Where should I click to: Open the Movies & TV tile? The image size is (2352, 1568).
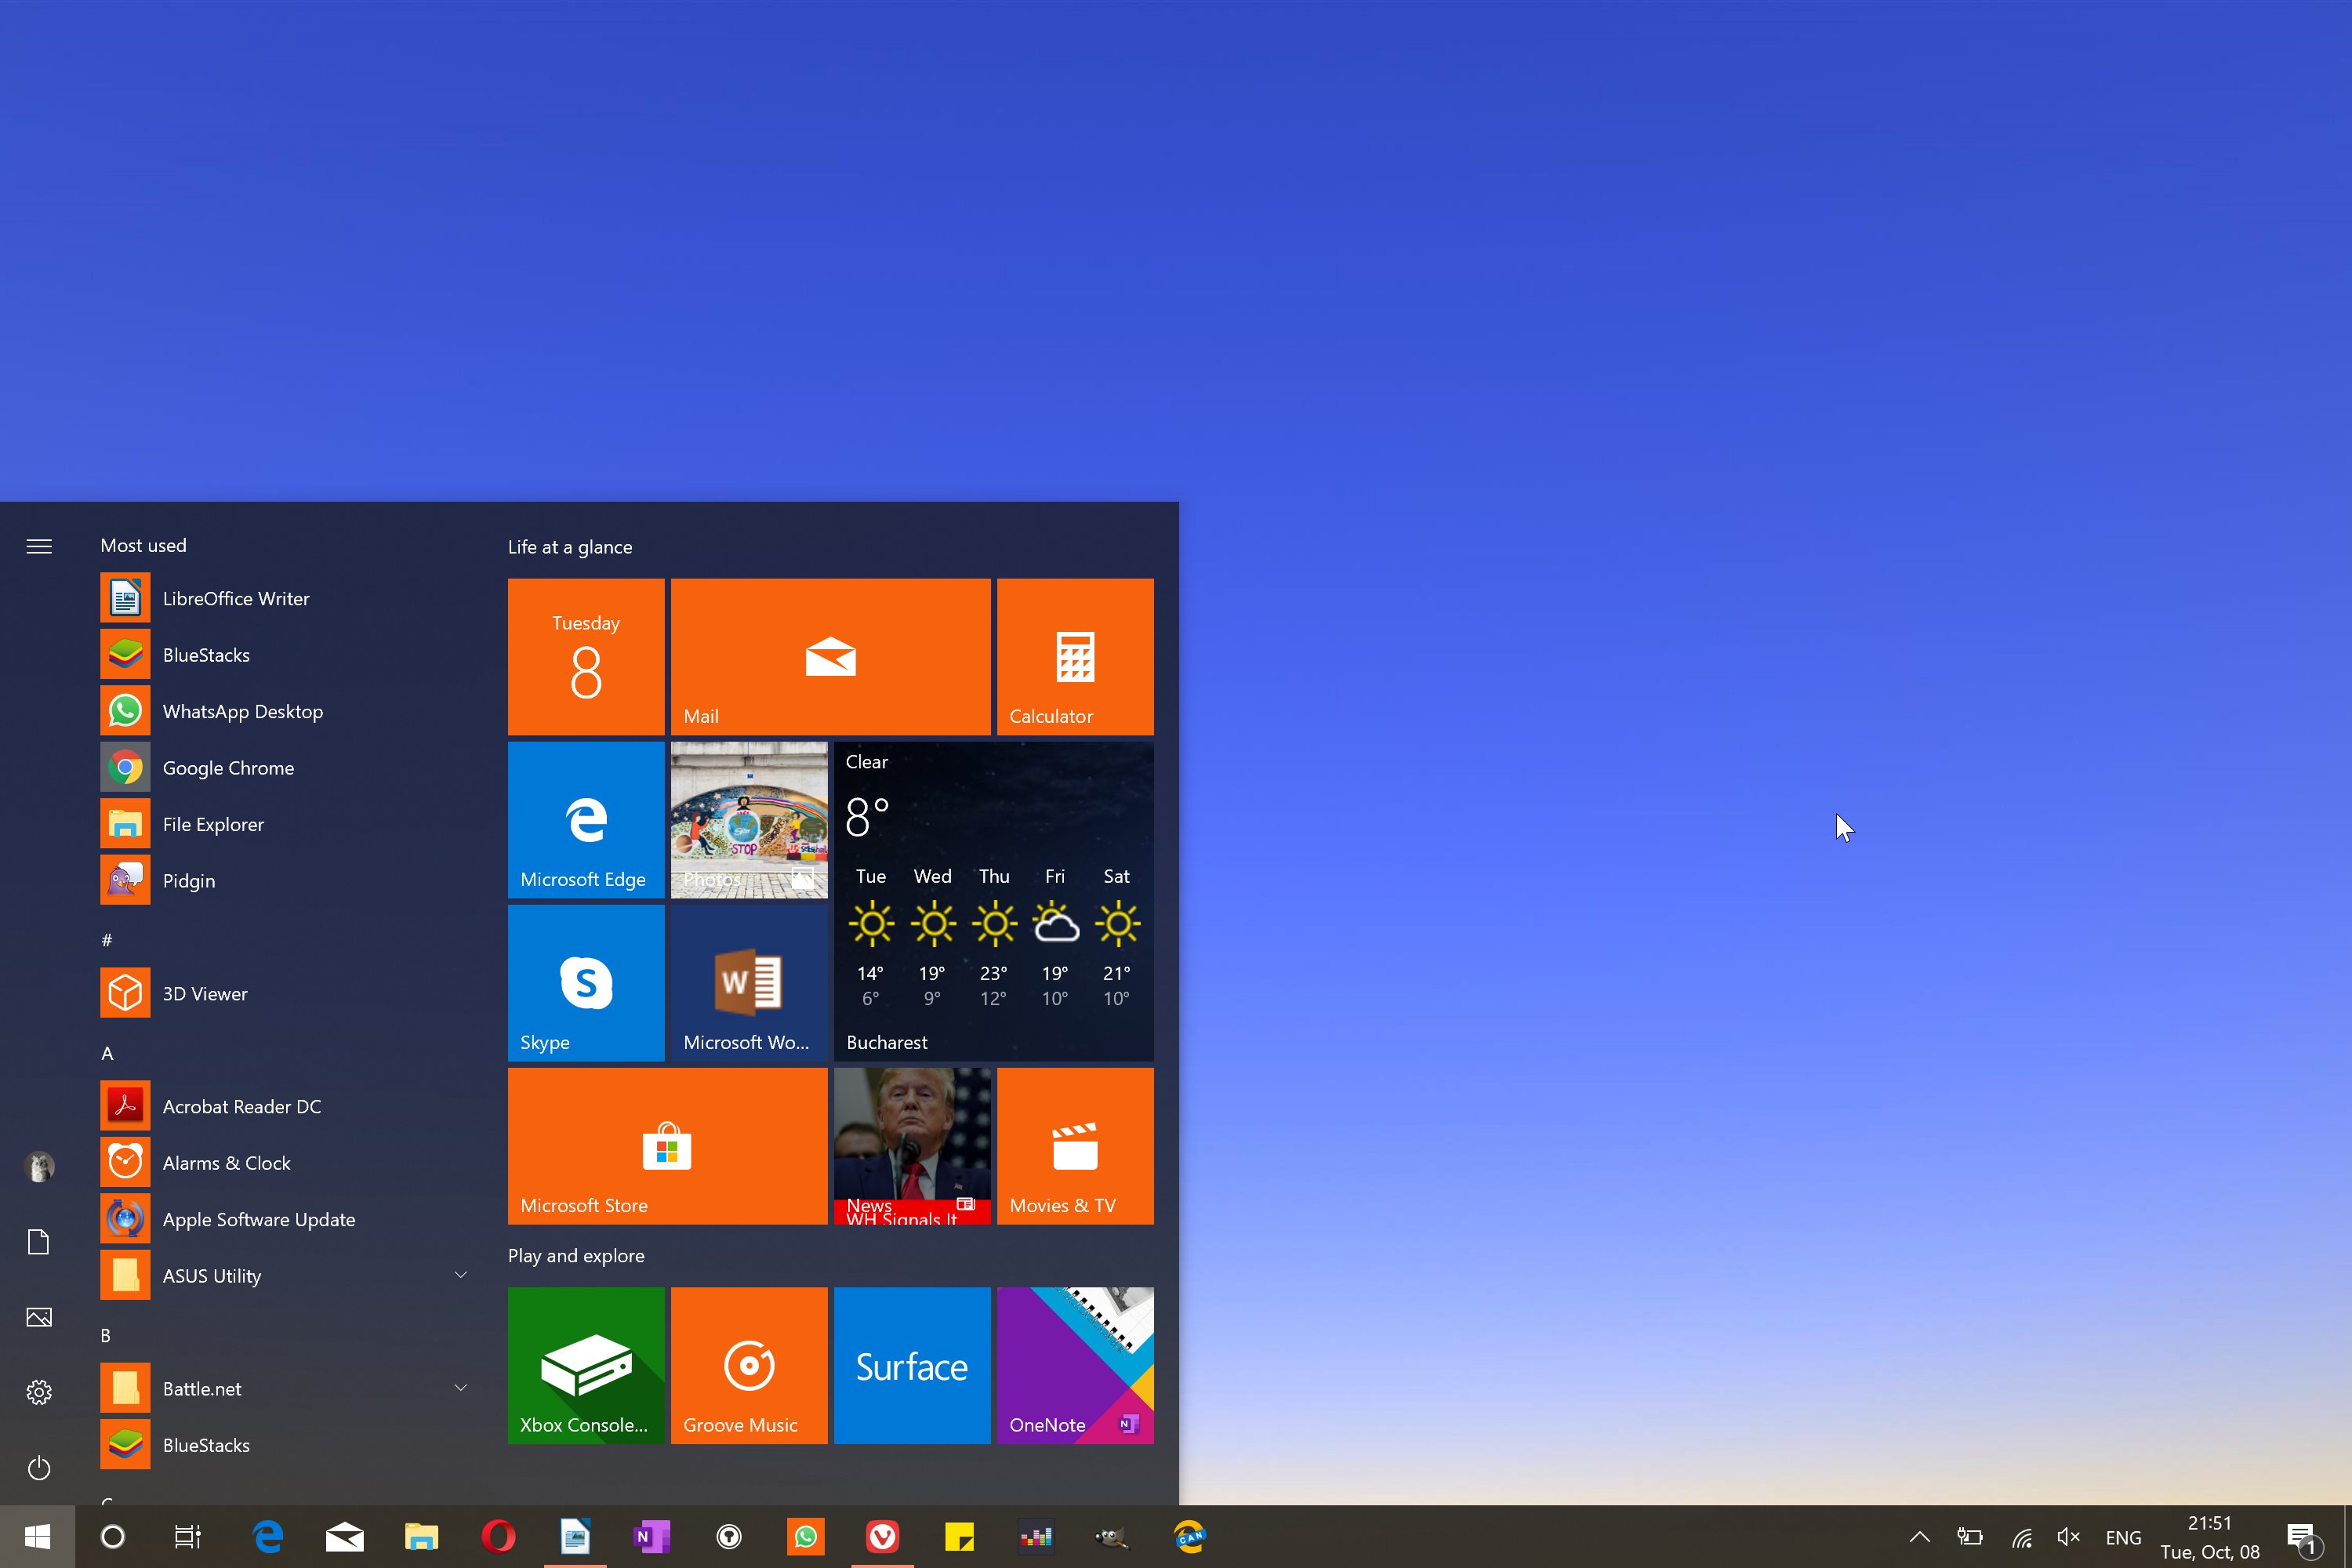pyautogui.click(x=1075, y=1146)
